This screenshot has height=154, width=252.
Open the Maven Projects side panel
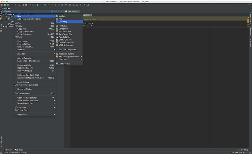251,18
